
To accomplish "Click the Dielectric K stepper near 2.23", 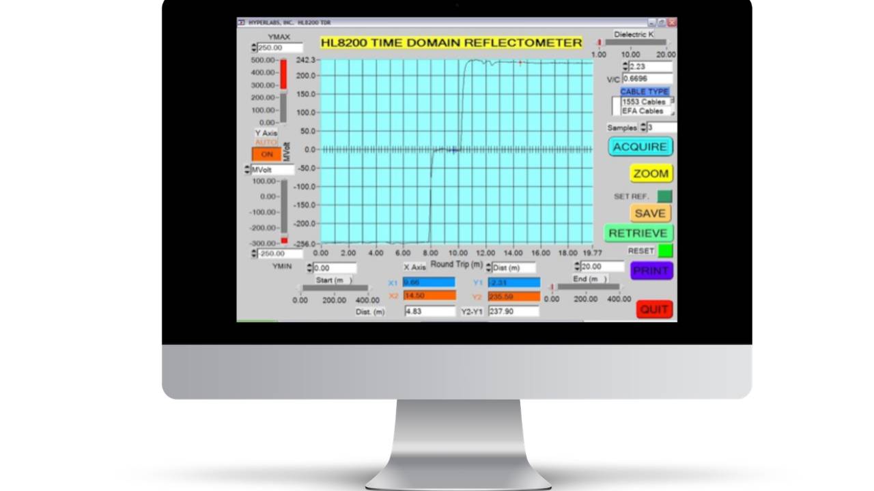I will pyautogui.click(x=625, y=67).
